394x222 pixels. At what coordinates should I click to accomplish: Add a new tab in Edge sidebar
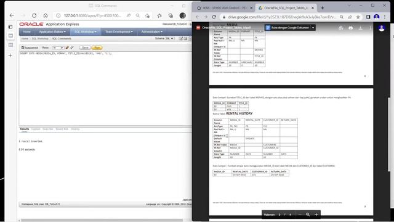tap(10, 55)
